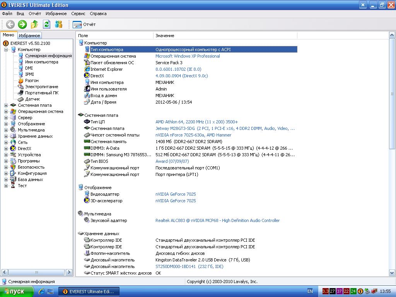Click the Устройства devices icon in tree
This screenshot has height=297, width=396.
coord(13,155)
